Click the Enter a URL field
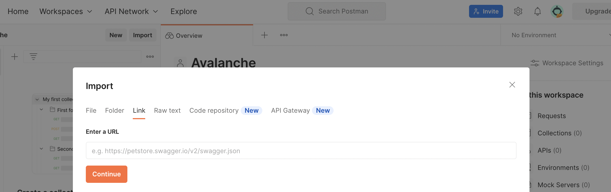 coord(301,151)
